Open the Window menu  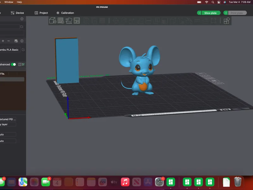[x=9, y=2]
